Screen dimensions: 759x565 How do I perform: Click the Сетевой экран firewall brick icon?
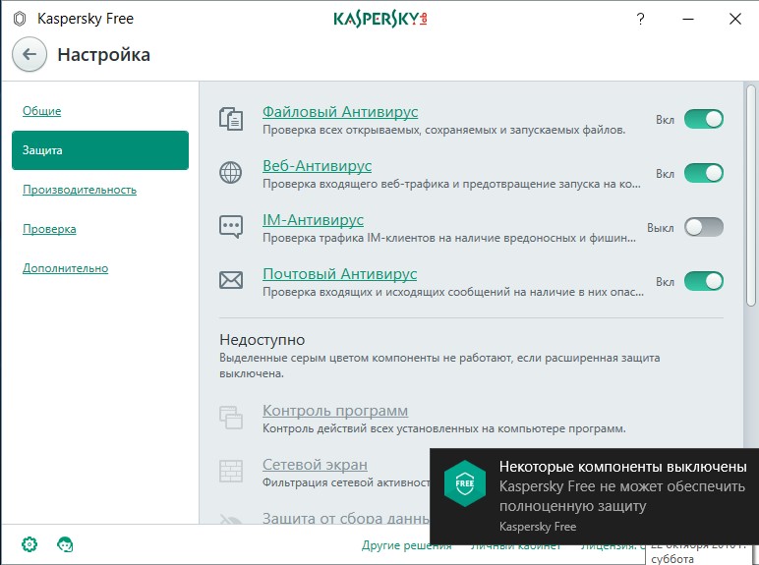coord(231,471)
